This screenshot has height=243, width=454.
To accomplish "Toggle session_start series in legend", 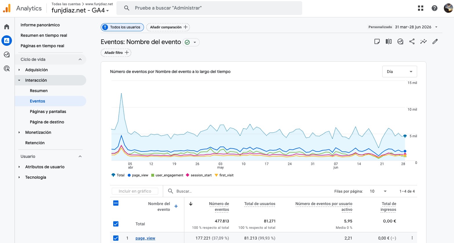I will point(199,175).
